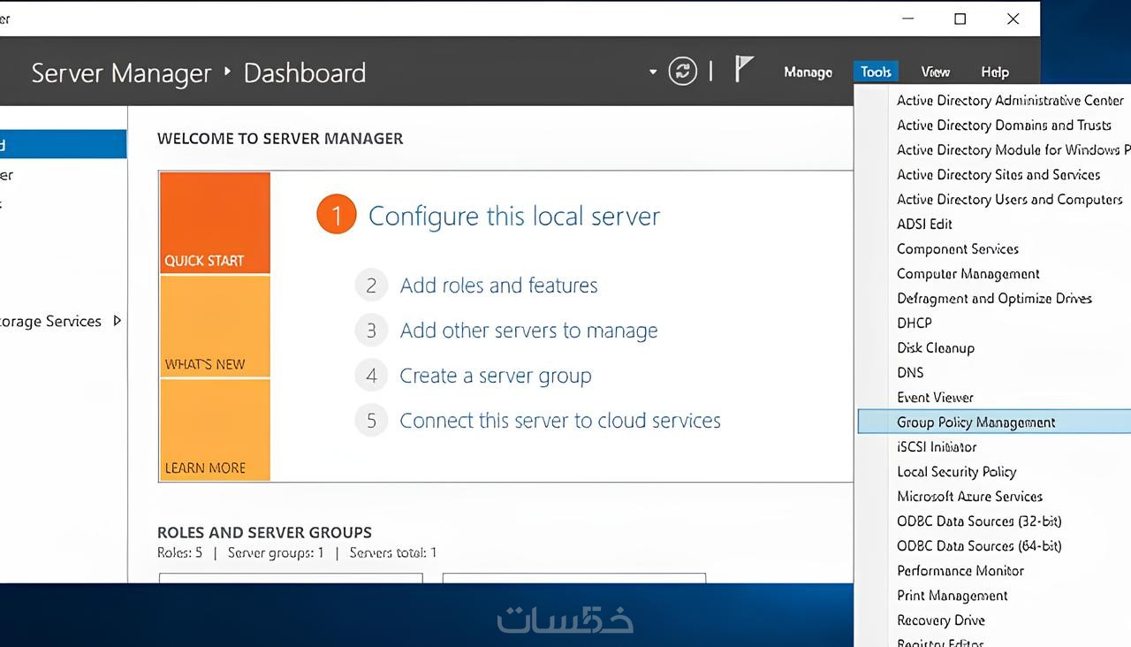
Task: Click the step 2 number circle
Action: coord(371,285)
